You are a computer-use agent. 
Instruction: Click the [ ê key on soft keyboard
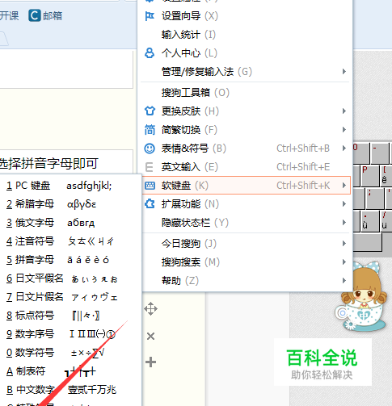(x=386, y=176)
